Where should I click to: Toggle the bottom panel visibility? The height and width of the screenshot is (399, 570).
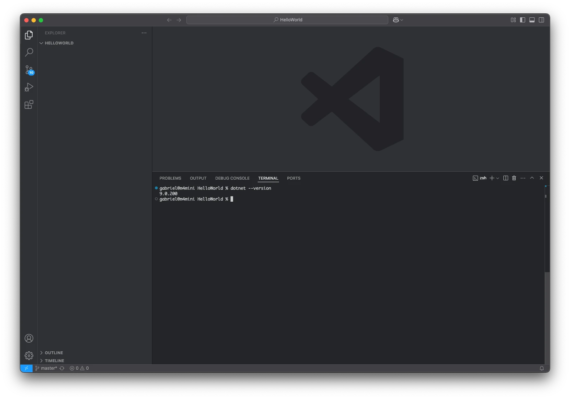coord(532,20)
